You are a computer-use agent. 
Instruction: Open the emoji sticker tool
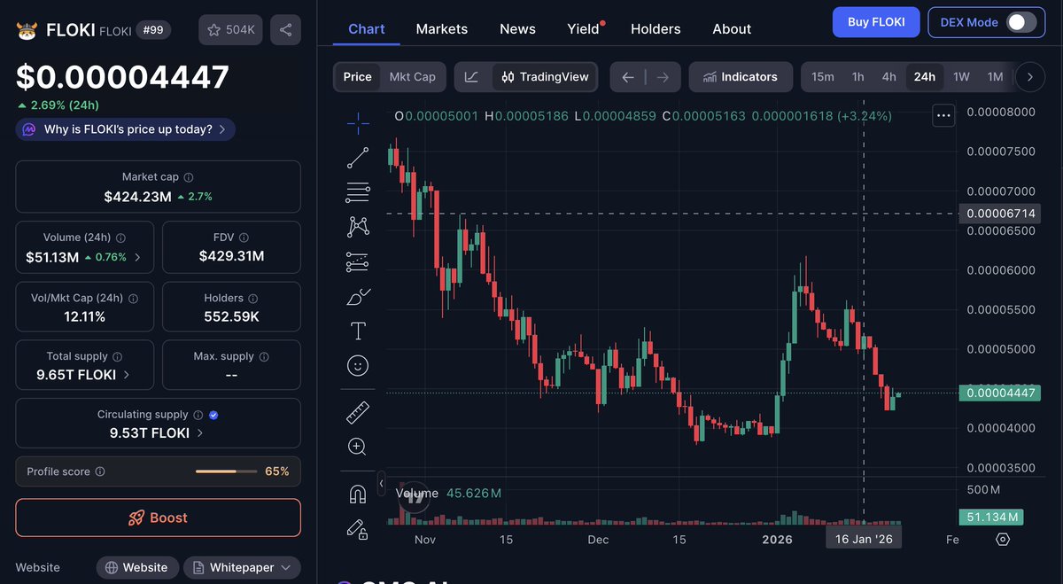(x=358, y=365)
